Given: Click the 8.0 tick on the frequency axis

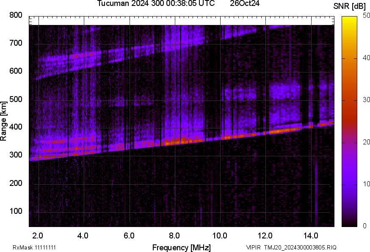Looking at the screenshot, I should [x=174, y=235].
